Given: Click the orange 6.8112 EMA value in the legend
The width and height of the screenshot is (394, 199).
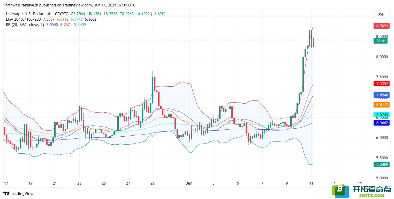Looking at the screenshot, I should (63, 19).
